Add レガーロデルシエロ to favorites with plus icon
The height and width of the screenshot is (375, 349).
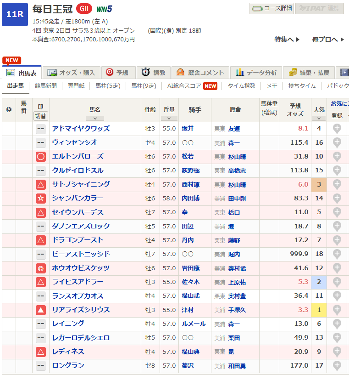coord(337,337)
